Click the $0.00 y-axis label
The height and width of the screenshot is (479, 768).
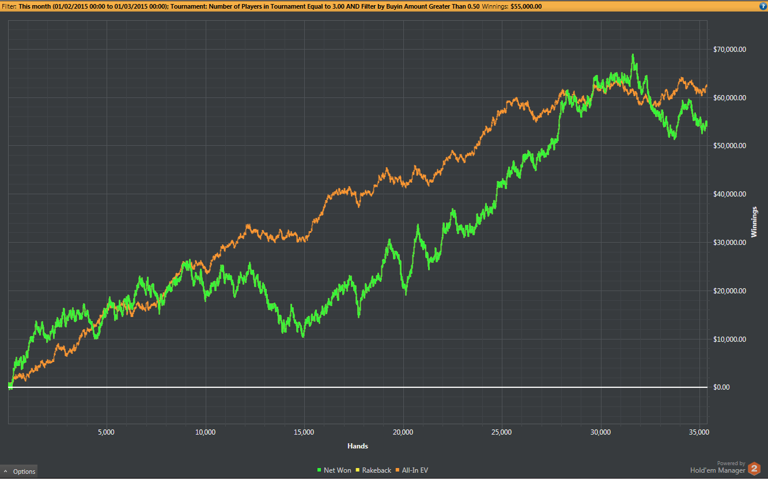(722, 387)
